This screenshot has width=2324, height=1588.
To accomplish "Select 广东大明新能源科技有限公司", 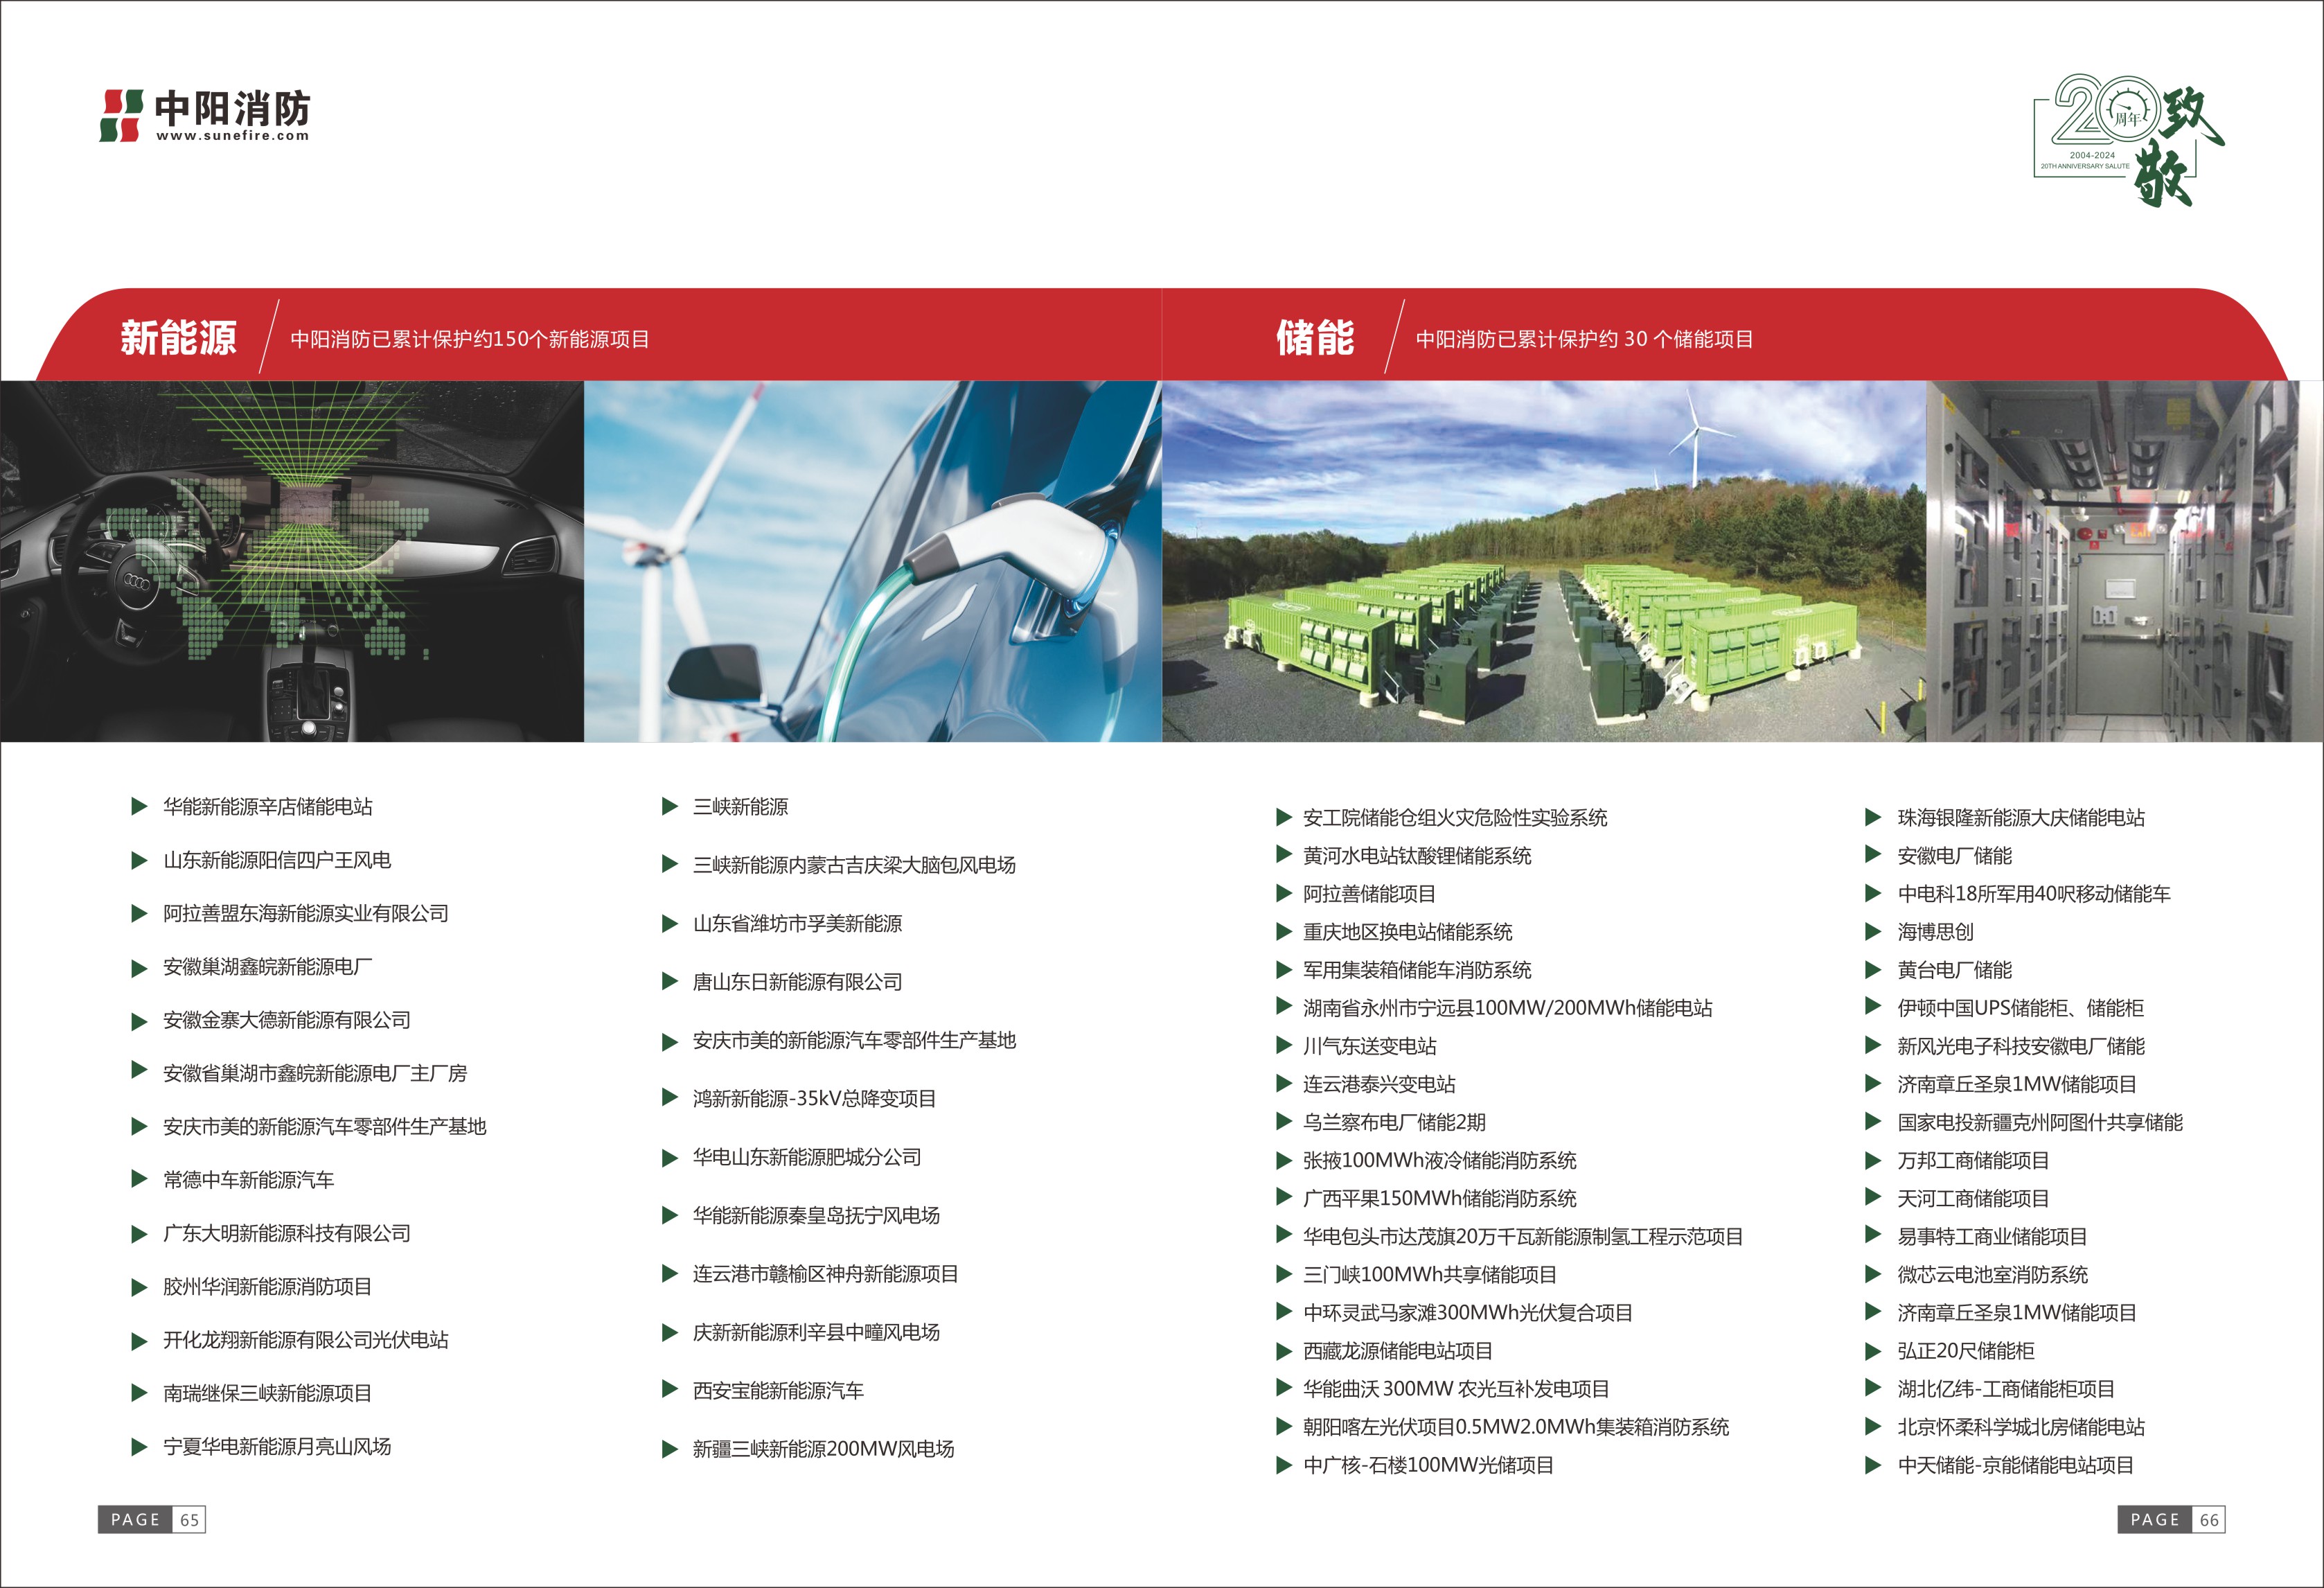I will pos(287,1233).
